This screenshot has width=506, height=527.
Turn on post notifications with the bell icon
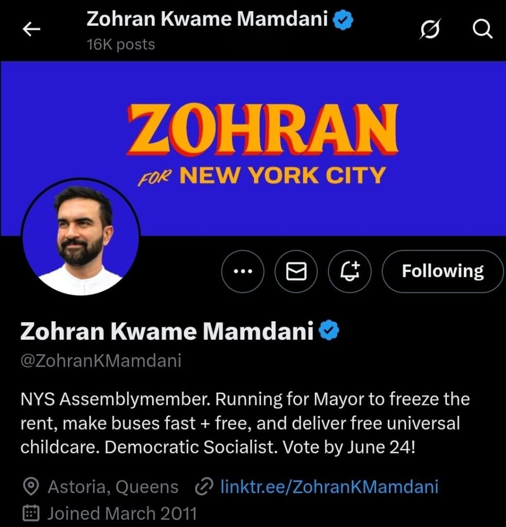350,271
